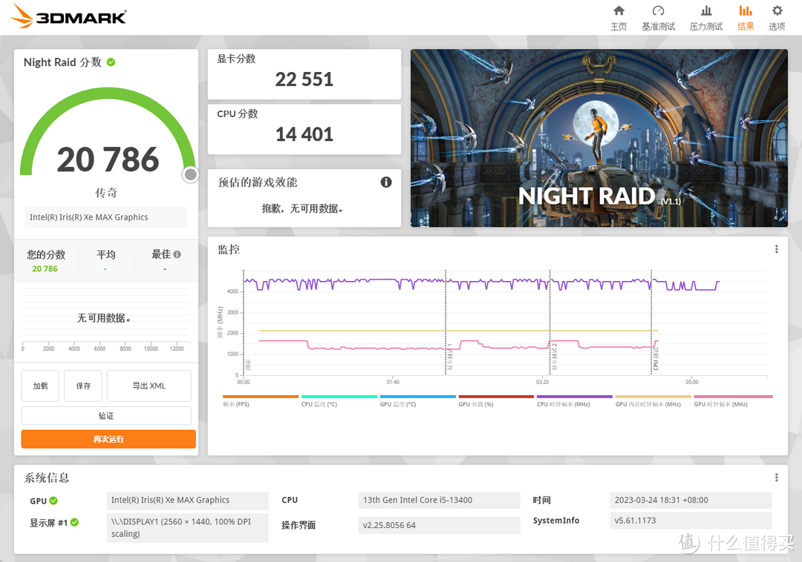Toggle the GPU 负载 red legend
The width and height of the screenshot is (802, 562).
coord(496,400)
